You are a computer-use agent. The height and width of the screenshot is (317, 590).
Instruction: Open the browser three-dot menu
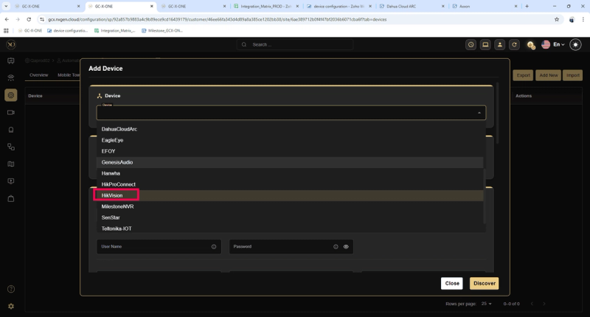583,19
